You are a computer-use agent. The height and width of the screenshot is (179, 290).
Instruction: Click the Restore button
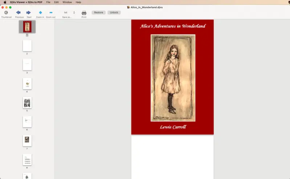99,12
